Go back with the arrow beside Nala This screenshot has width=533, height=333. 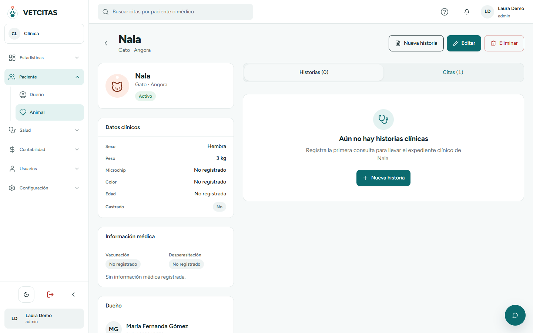tap(106, 43)
